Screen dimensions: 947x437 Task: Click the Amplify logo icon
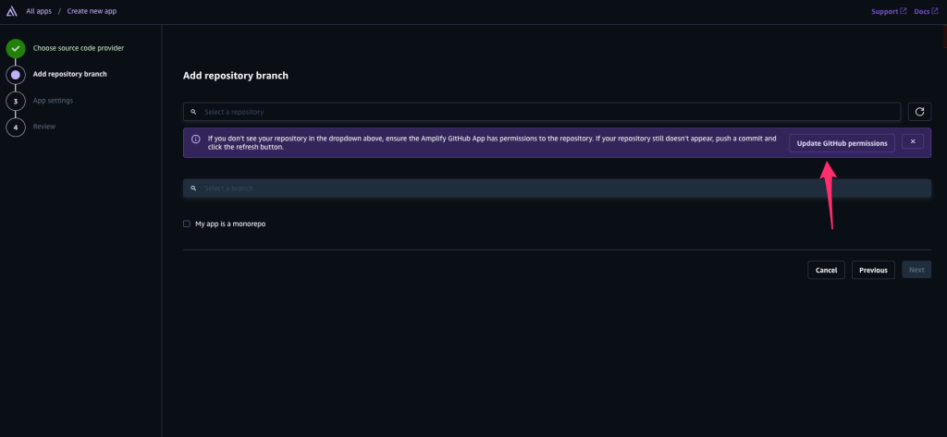click(x=11, y=11)
